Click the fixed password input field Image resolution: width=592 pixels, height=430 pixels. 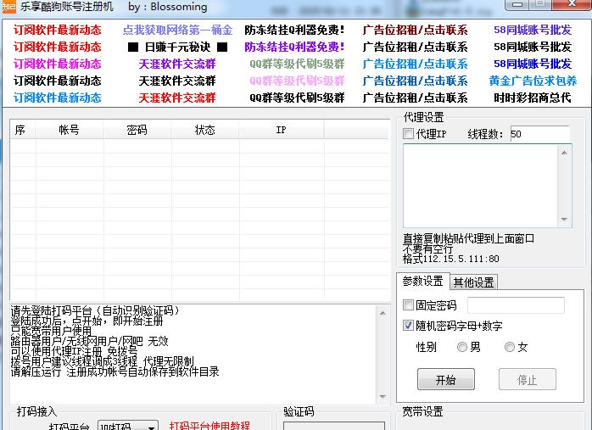coord(517,305)
